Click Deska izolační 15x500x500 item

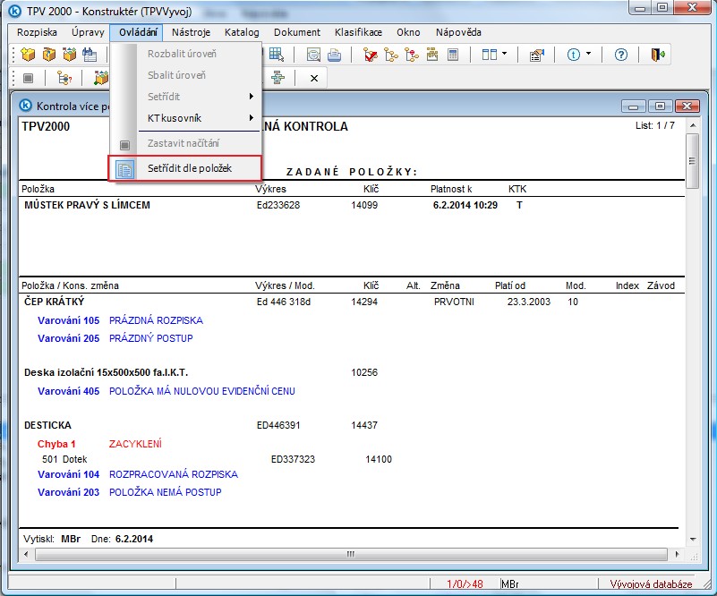pos(107,373)
